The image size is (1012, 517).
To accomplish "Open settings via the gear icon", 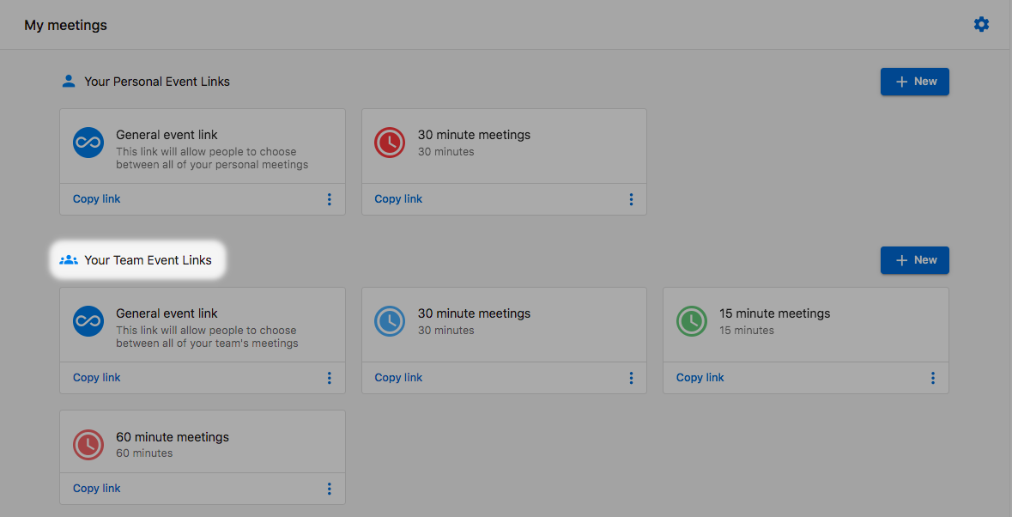I will point(981,25).
